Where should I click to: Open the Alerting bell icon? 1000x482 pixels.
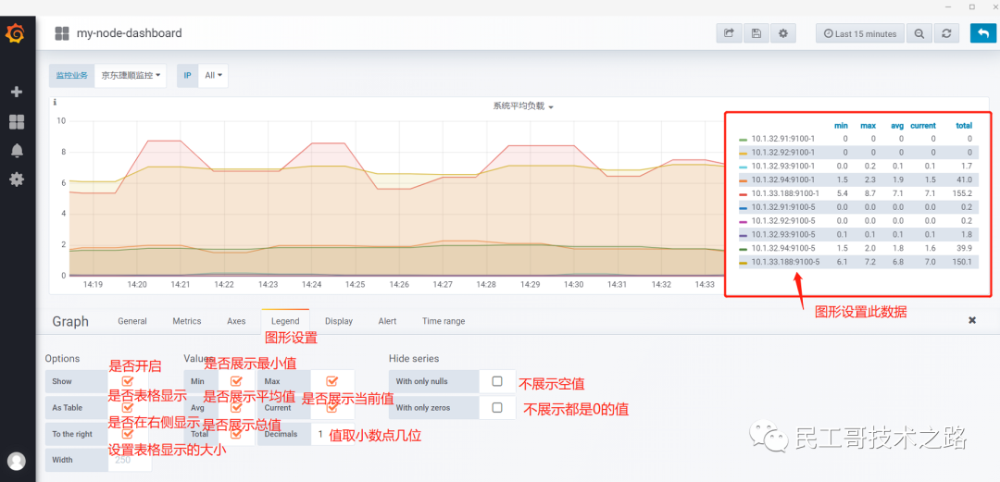coord(17,151)
